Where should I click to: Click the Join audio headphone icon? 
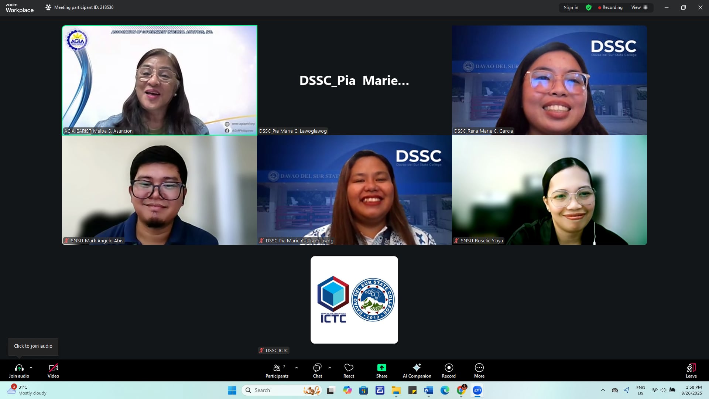pyautogui.click(x=19, y=368)
